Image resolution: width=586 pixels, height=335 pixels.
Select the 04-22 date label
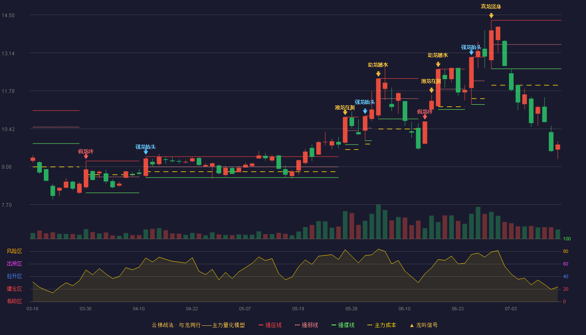(x=192, y=309)
